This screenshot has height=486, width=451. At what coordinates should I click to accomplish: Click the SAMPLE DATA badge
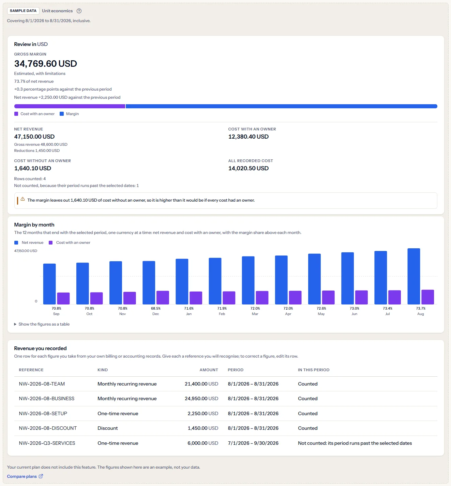23,11
